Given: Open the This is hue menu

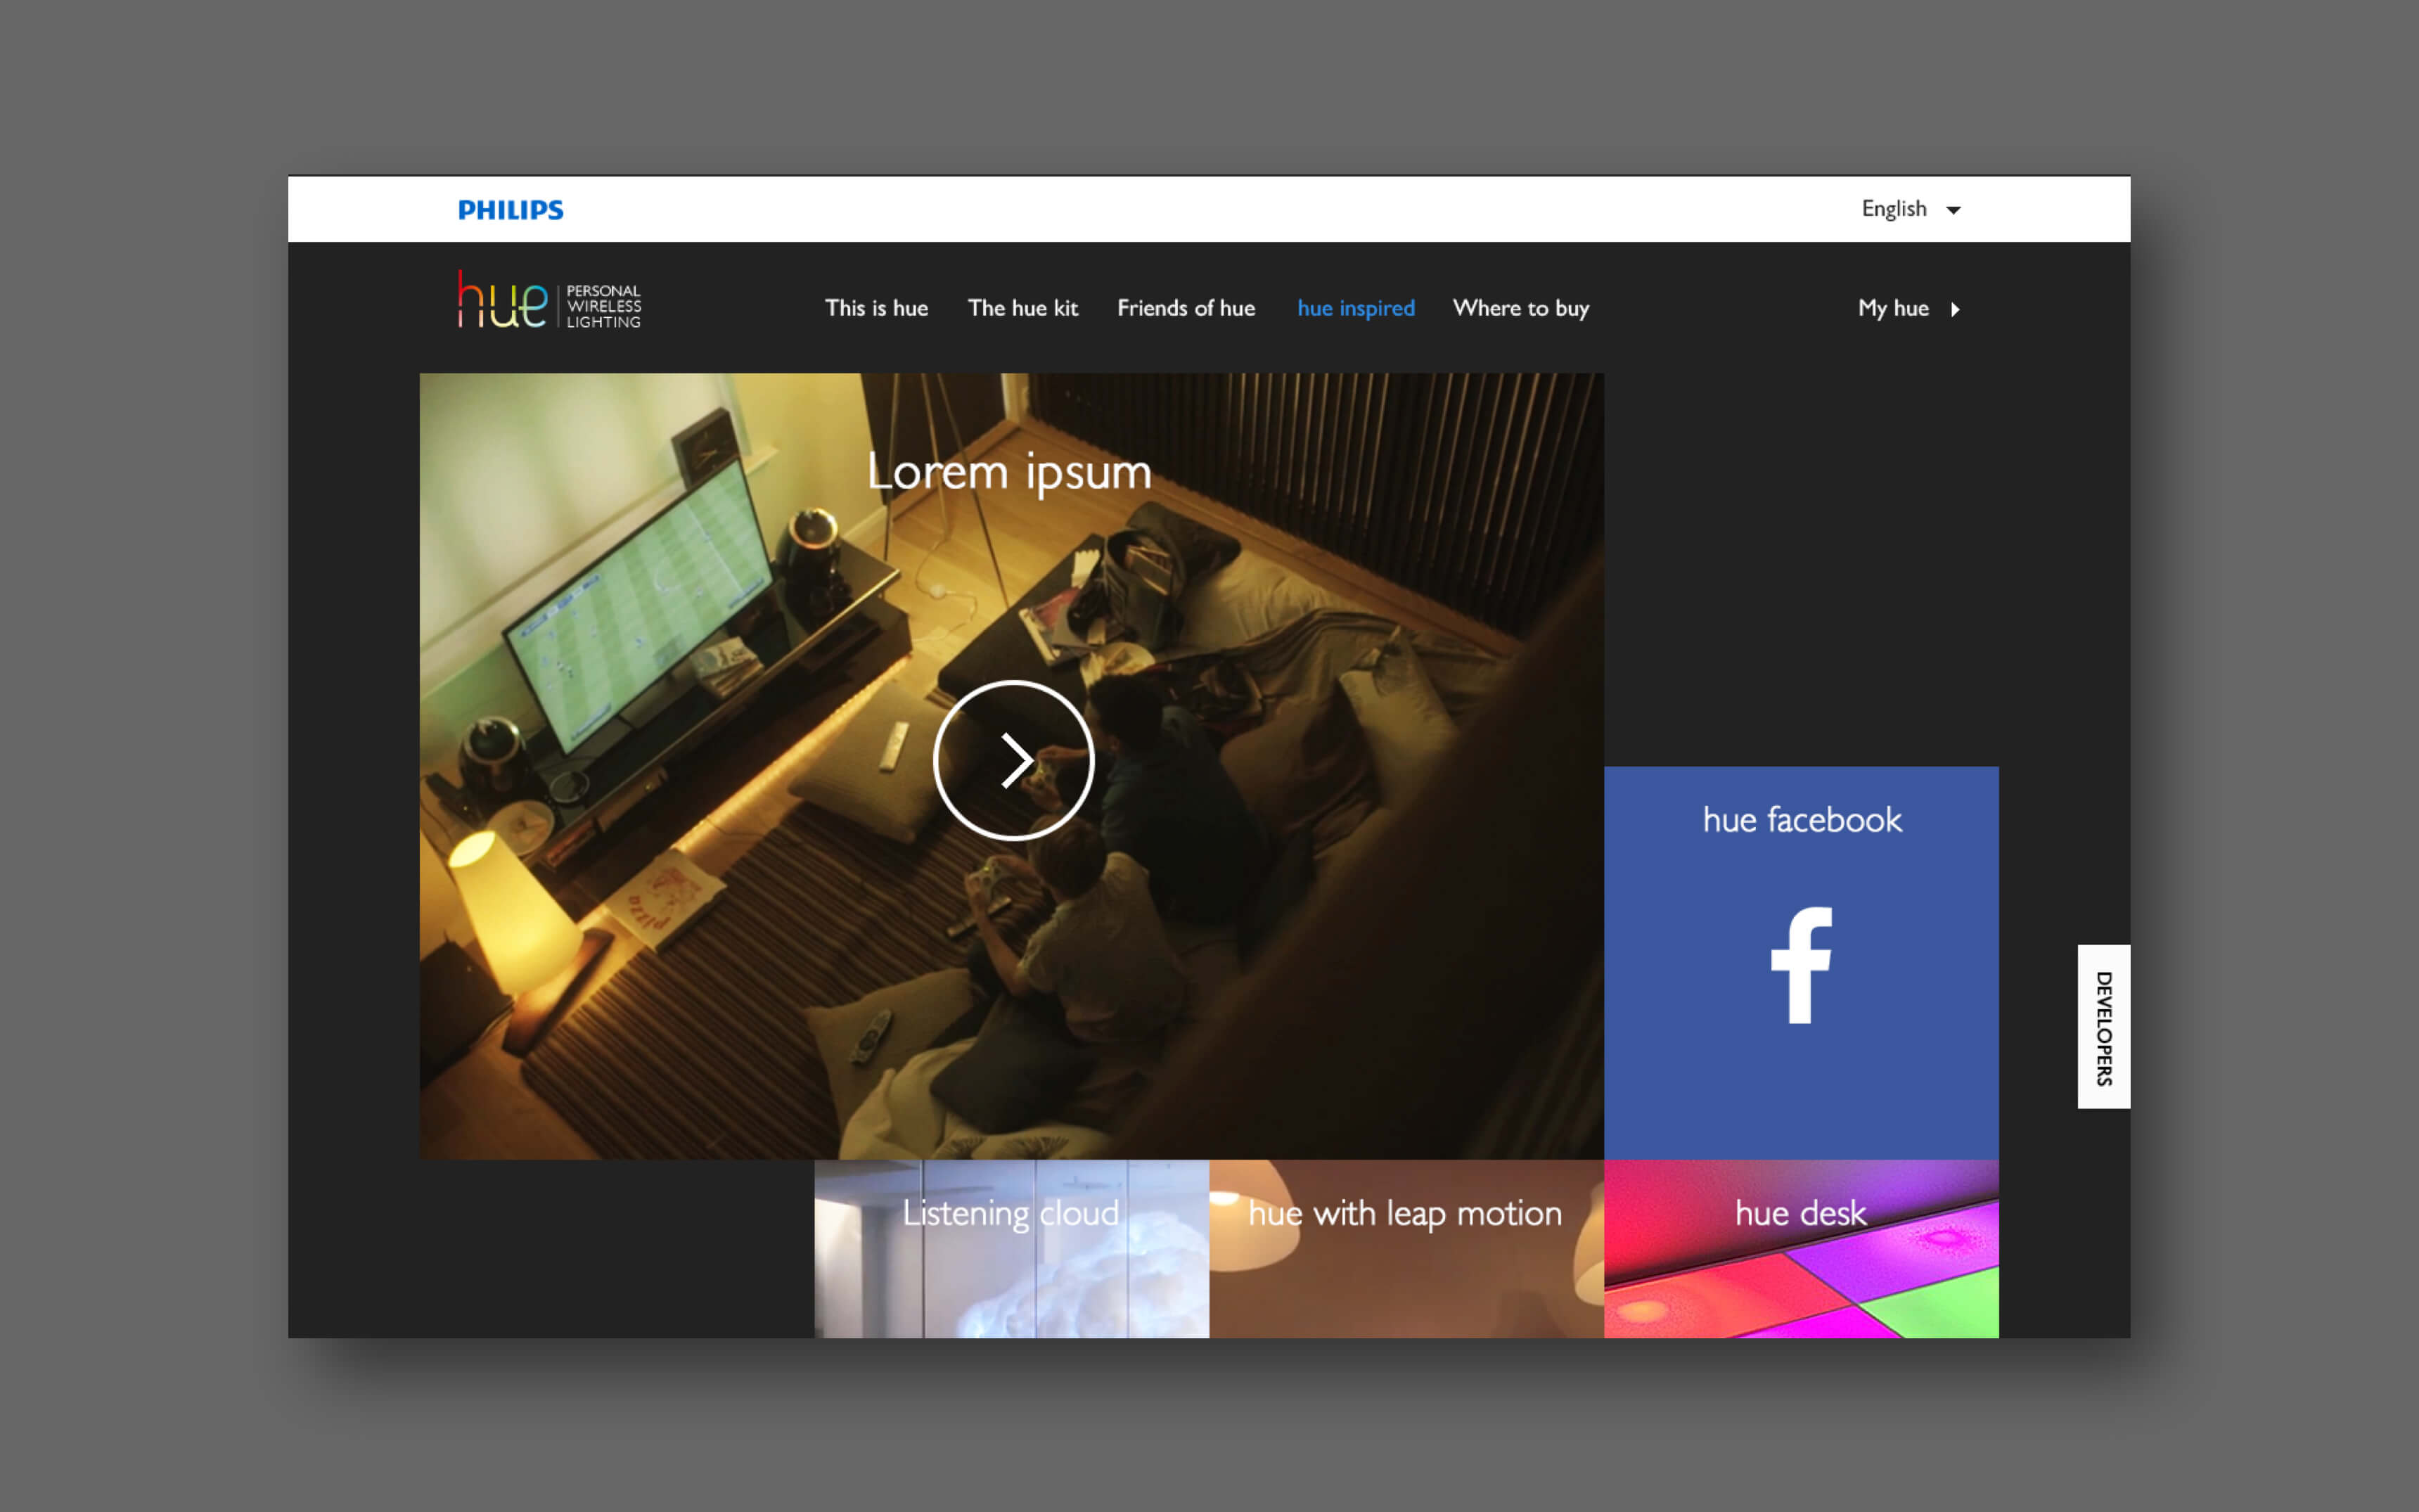Looking at the screenshot, I should (875, 308).
